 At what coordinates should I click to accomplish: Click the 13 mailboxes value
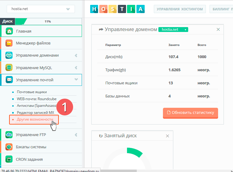(x=171, y=83)
